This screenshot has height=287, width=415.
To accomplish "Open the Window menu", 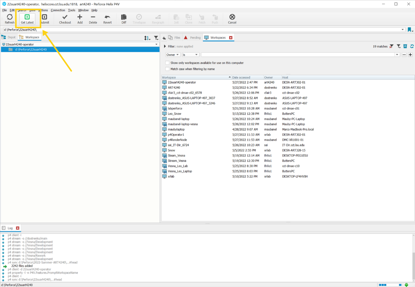I will pyautogui.click(x=83, y=10).
